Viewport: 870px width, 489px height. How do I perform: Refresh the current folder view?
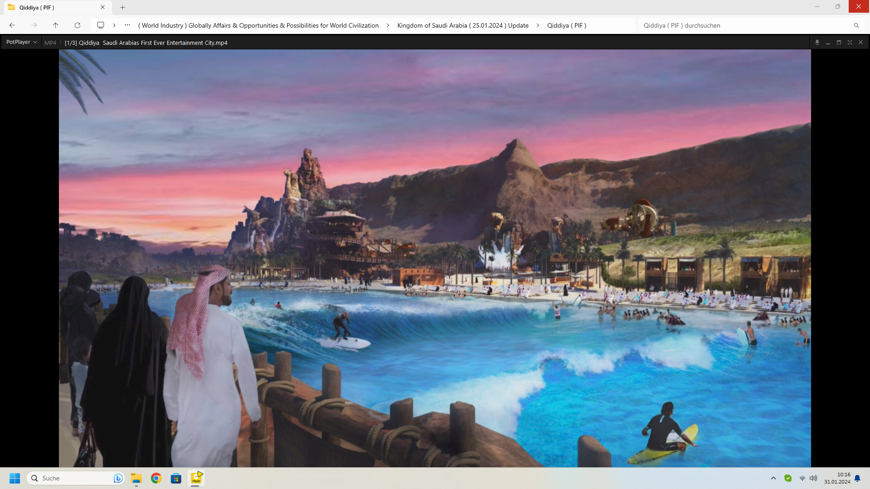77,25
